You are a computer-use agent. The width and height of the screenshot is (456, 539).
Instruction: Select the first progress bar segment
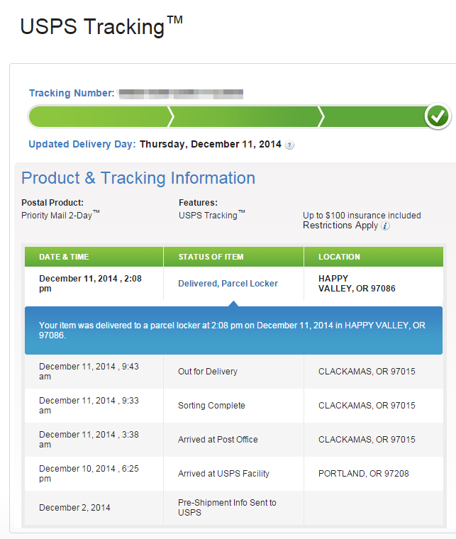pyautogui.click(x=100, y=117)
